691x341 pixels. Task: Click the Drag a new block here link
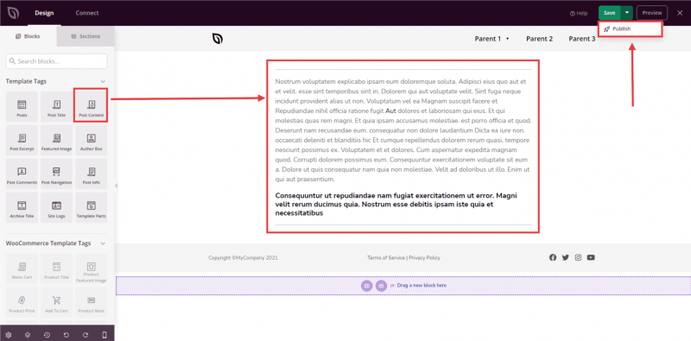422,286
